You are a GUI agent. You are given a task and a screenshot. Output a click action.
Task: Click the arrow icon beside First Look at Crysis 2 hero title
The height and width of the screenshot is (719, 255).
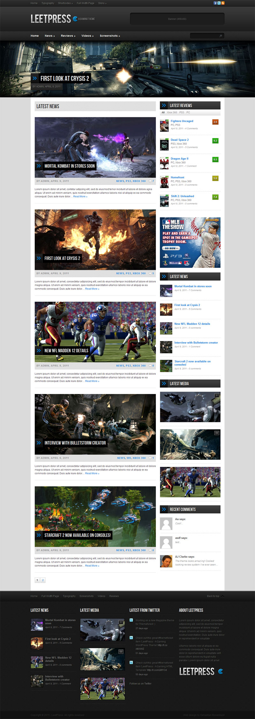(x=35, y=78)
